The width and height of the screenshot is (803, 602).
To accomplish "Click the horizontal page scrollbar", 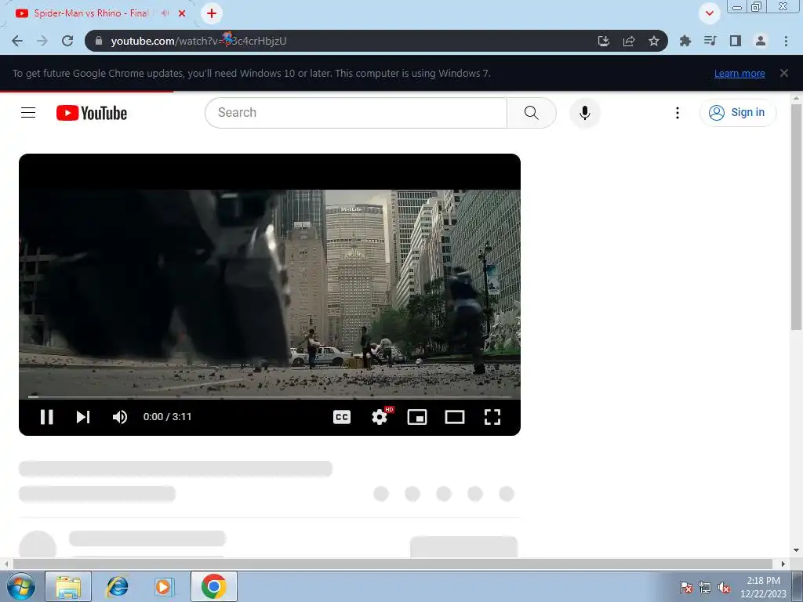I will (x=392, y=564).
